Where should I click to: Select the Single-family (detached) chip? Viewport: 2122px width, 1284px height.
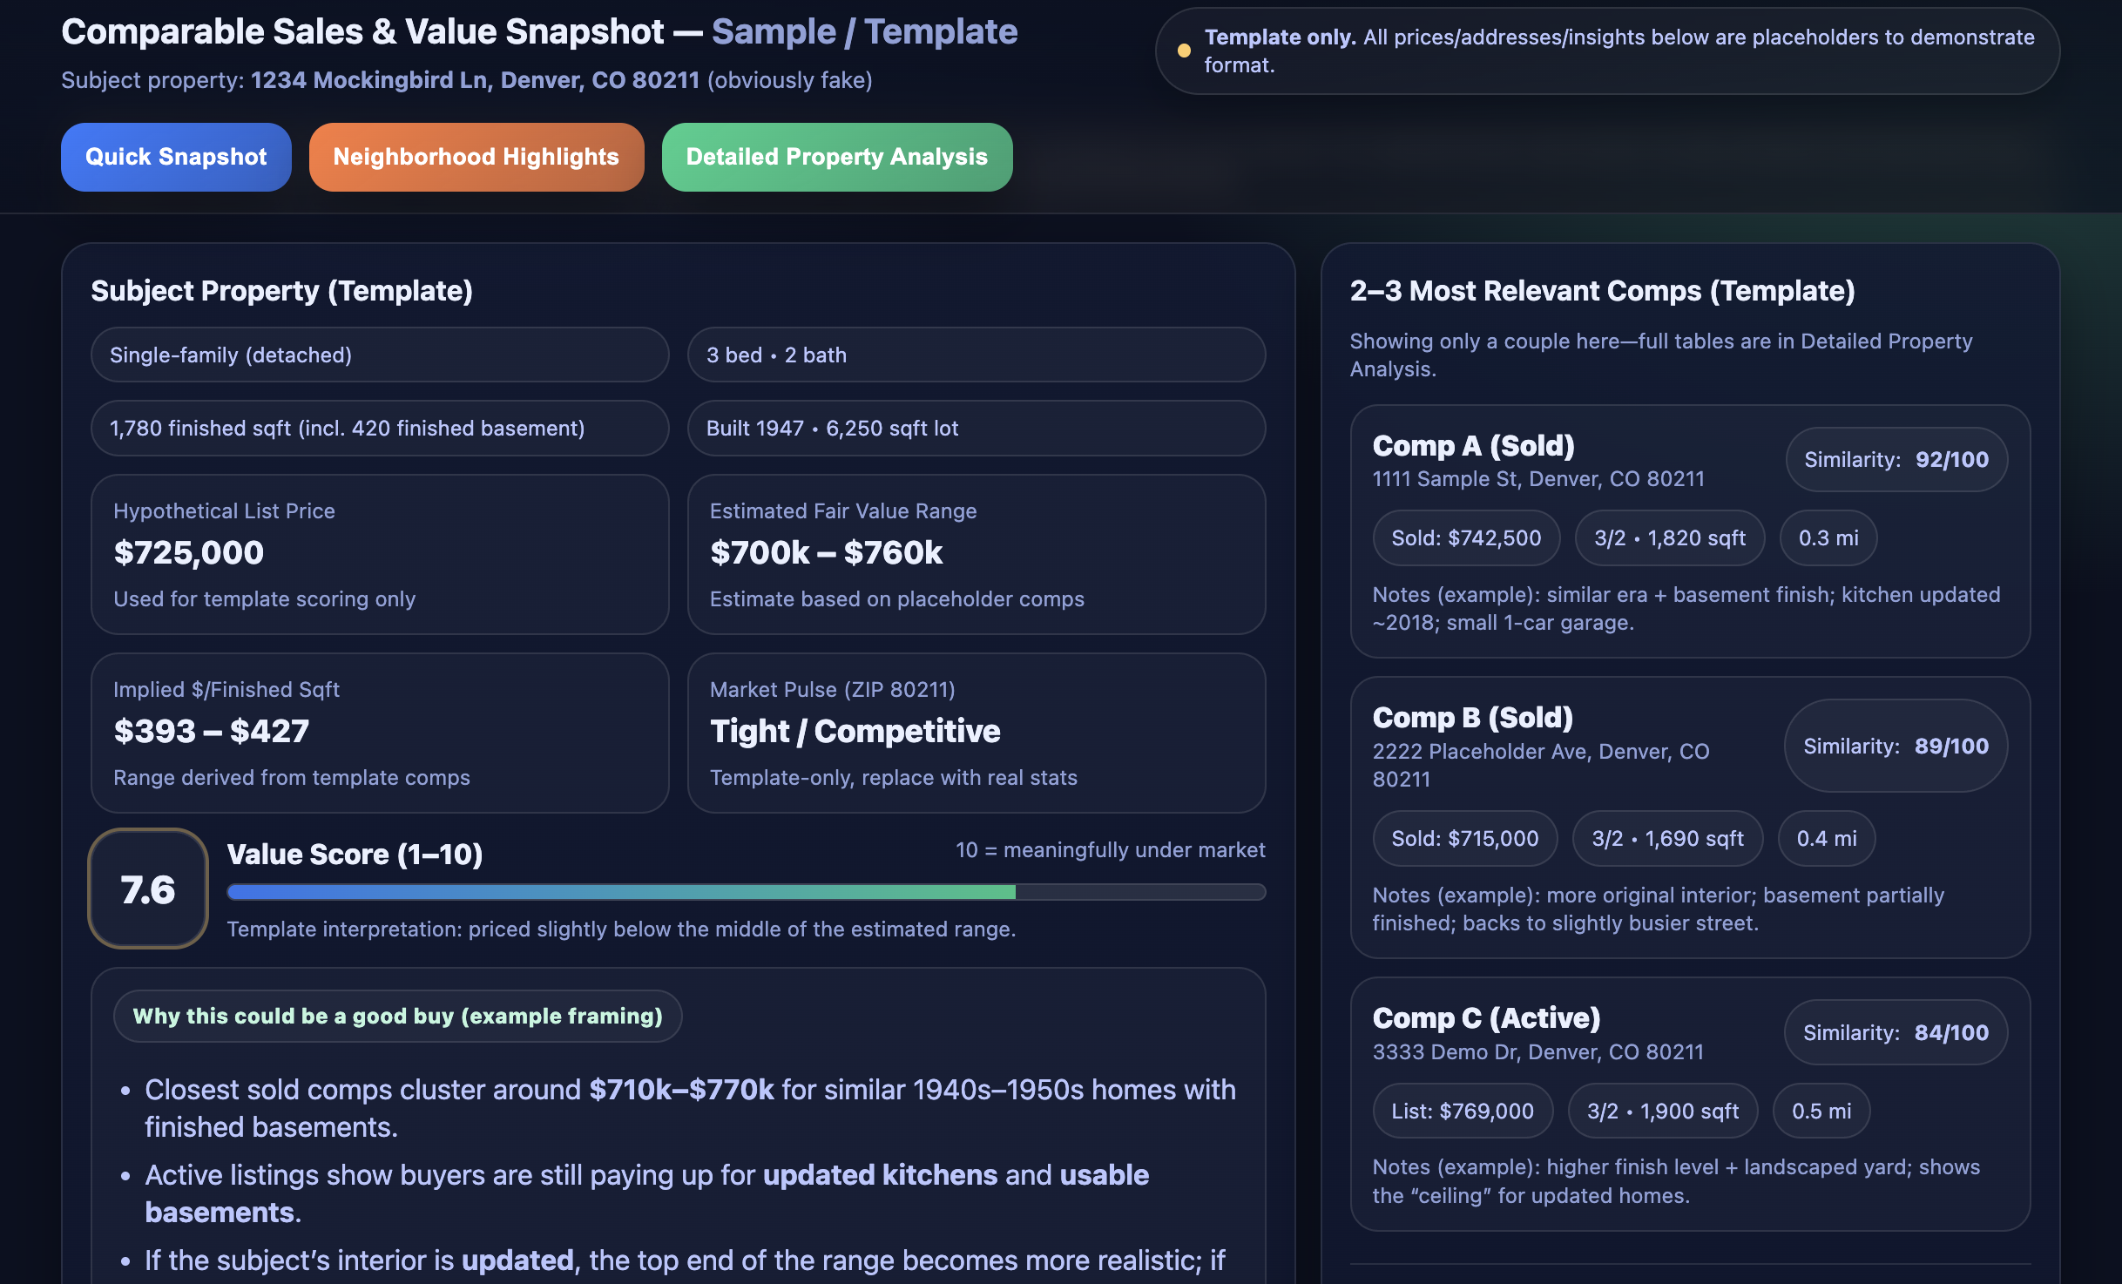(380, 355)
